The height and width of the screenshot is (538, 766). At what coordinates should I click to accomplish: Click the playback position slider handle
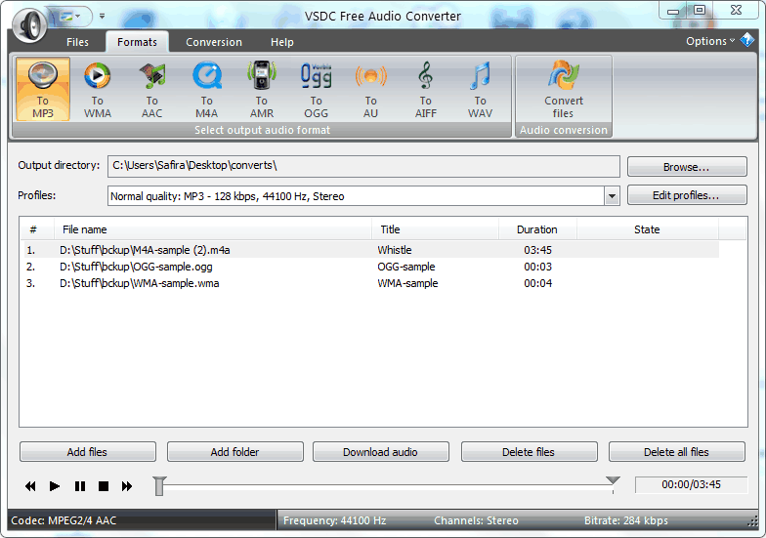pos(159,486)
